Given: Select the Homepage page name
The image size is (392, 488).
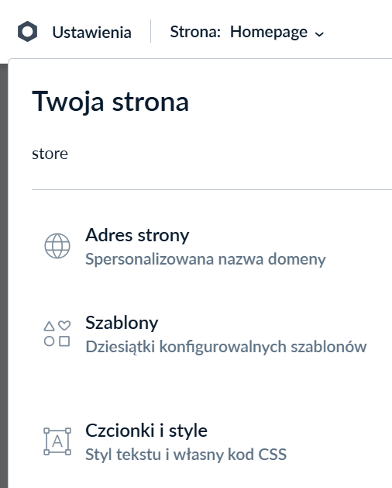Looking at the screenshot, I should click(269, 33).
